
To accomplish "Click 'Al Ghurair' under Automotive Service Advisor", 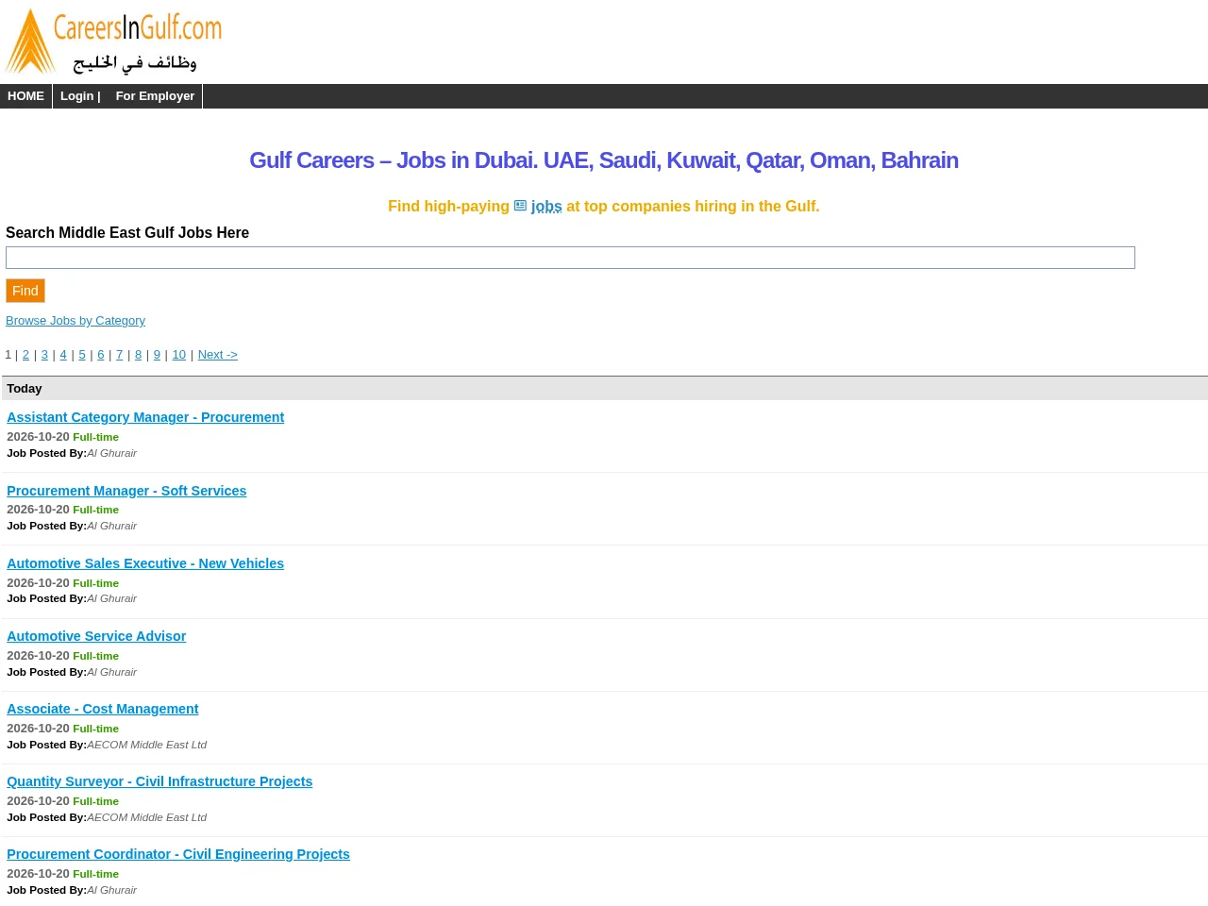I will (x=111, y=672).
